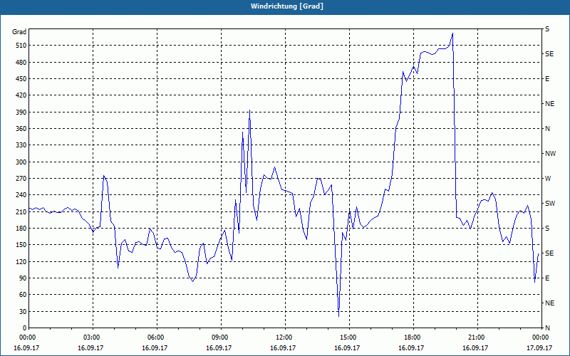Click the "NE" compass label level with 30
570x356 pixels.
pos(550,303)
